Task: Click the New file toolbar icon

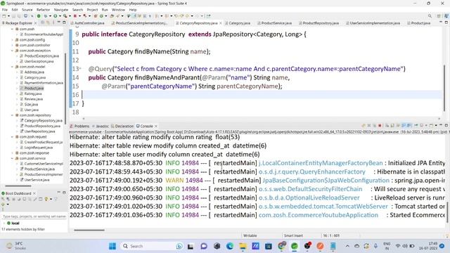Action: click(x=4, y=16)
